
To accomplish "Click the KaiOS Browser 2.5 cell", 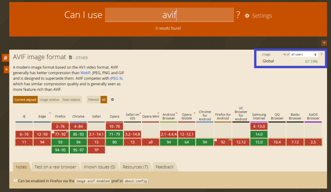I will [313, 142].
